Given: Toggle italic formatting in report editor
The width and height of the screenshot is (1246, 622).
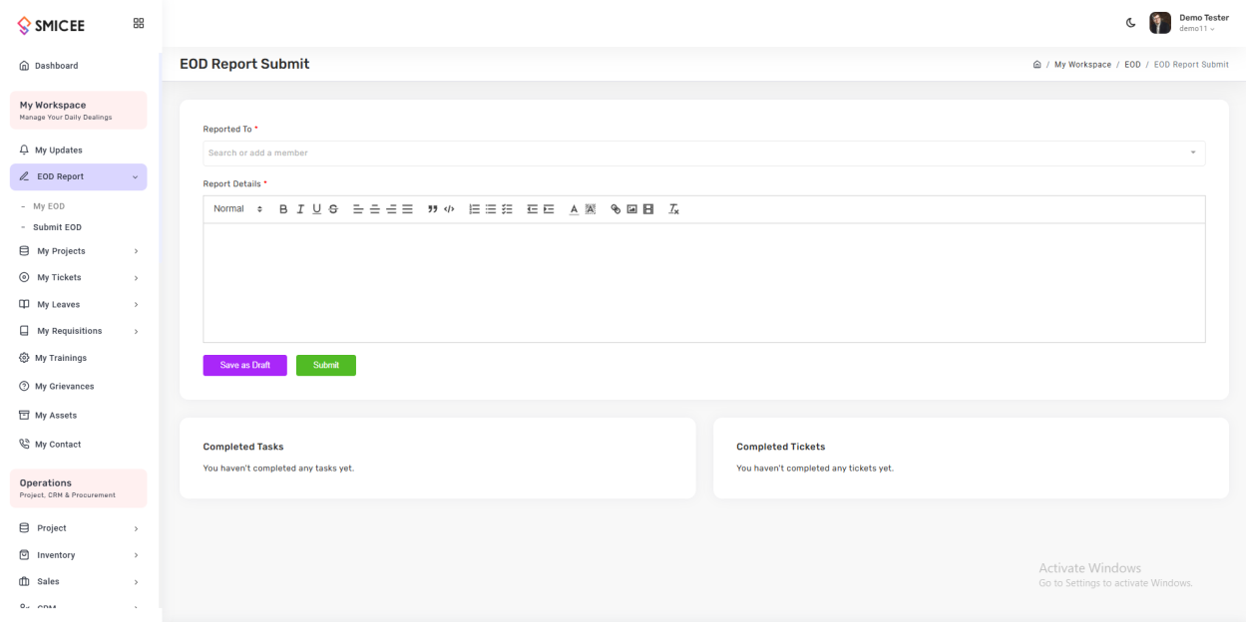Looking at the screenshot, I should coord(300,209).
